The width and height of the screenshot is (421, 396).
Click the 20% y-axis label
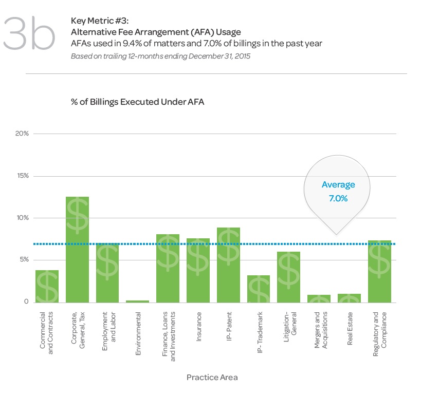22,134
